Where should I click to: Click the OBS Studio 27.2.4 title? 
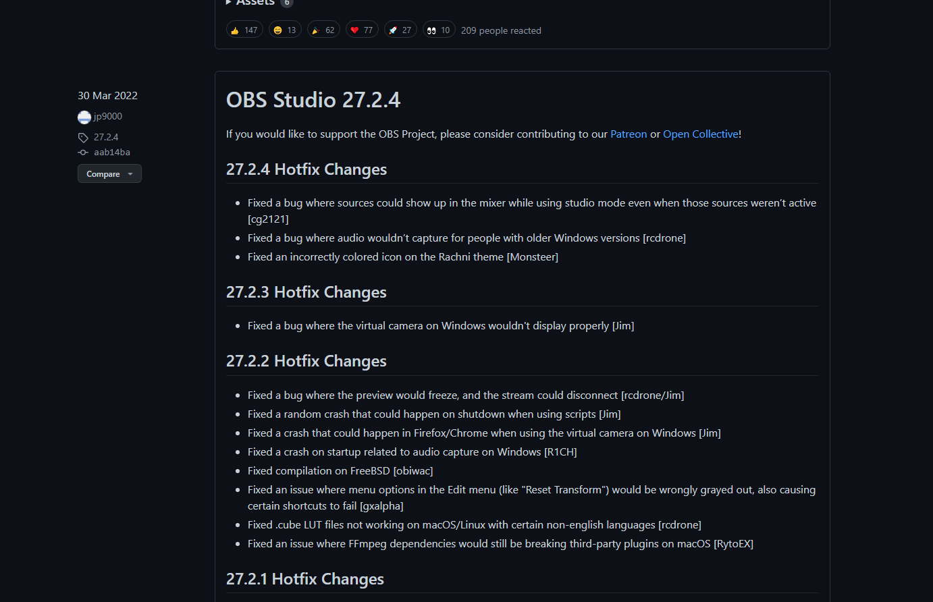(313, 100)
